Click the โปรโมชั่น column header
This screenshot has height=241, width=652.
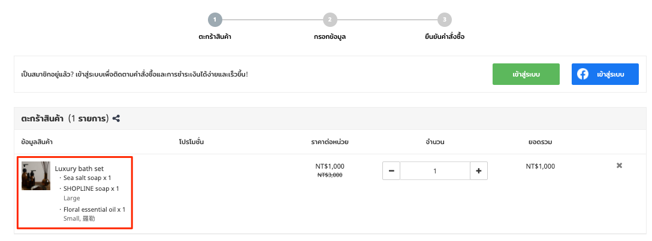(191, 142)
